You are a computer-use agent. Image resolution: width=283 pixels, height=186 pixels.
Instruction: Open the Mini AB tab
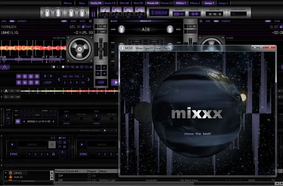point(124,3)
